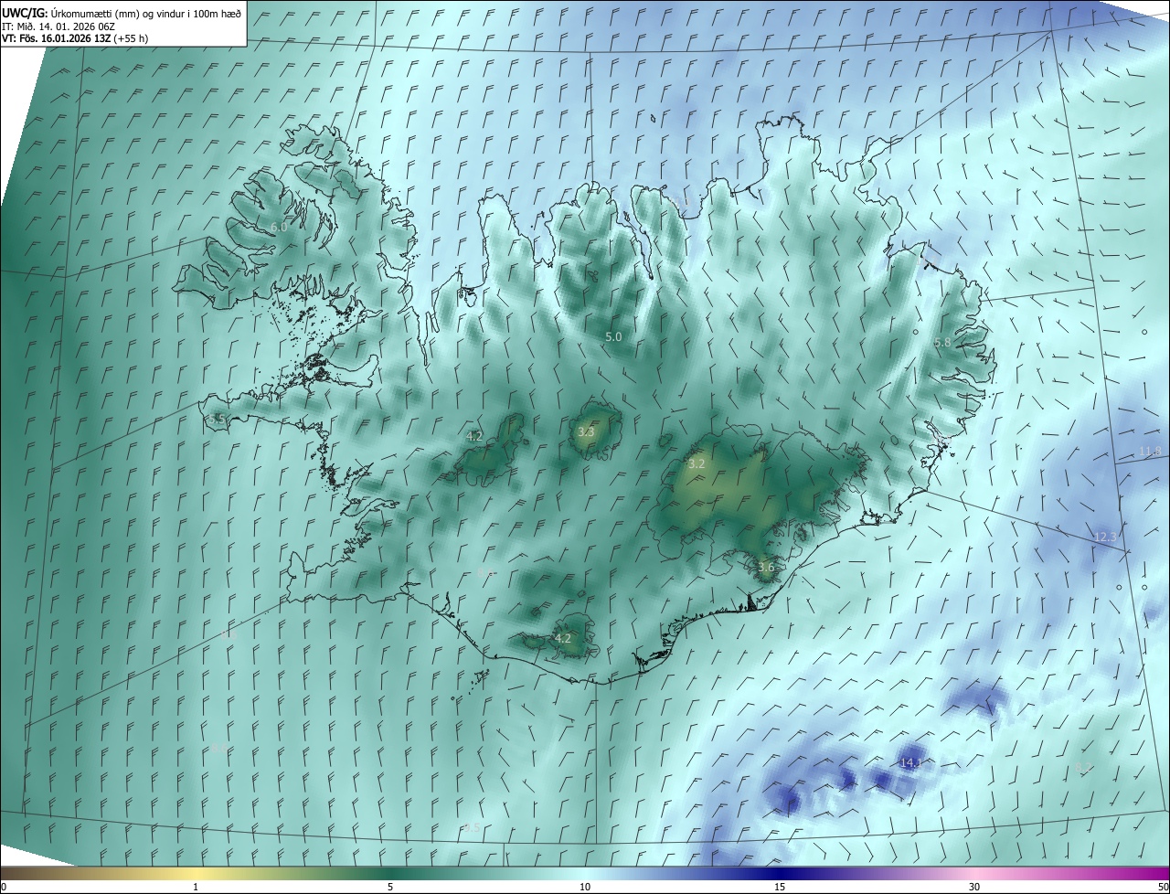Image resolution: width=1170 pixels, height=894 pixels.
Task: Click the 3.3 value on Hofsjökull glacier
Action: [587, 431]
